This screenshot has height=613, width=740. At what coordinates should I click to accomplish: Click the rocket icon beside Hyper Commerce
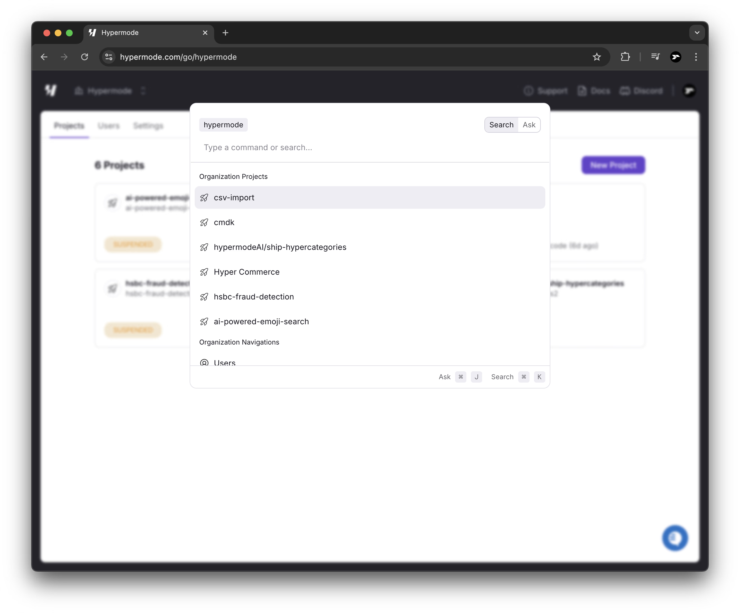point(204,272)
